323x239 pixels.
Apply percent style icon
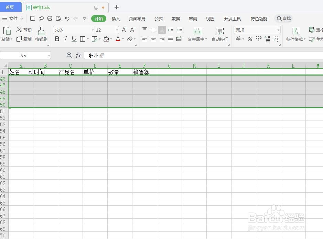[x=250, y=39]
